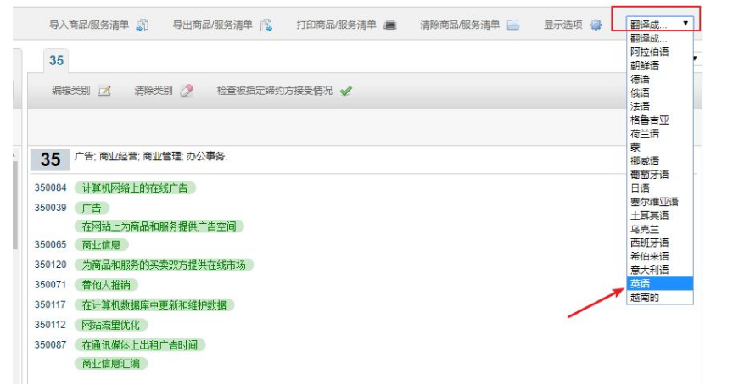Select the class 35 tab
The width and height of the screenshot is (733, 385).
point(56,61)
